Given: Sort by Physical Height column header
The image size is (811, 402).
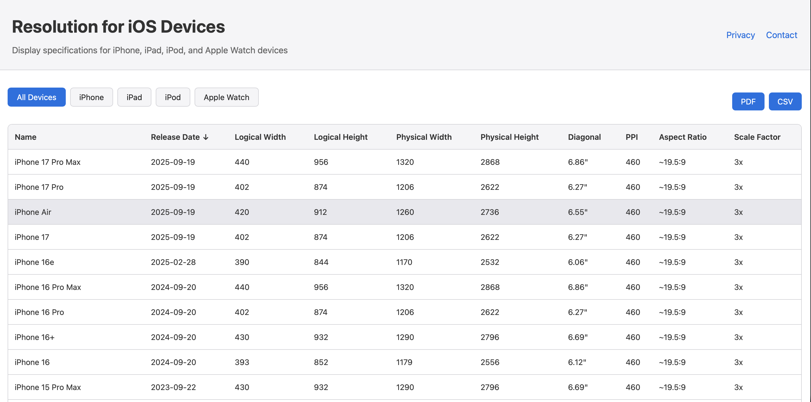Looking at the screenshot, I should (509, 137).
